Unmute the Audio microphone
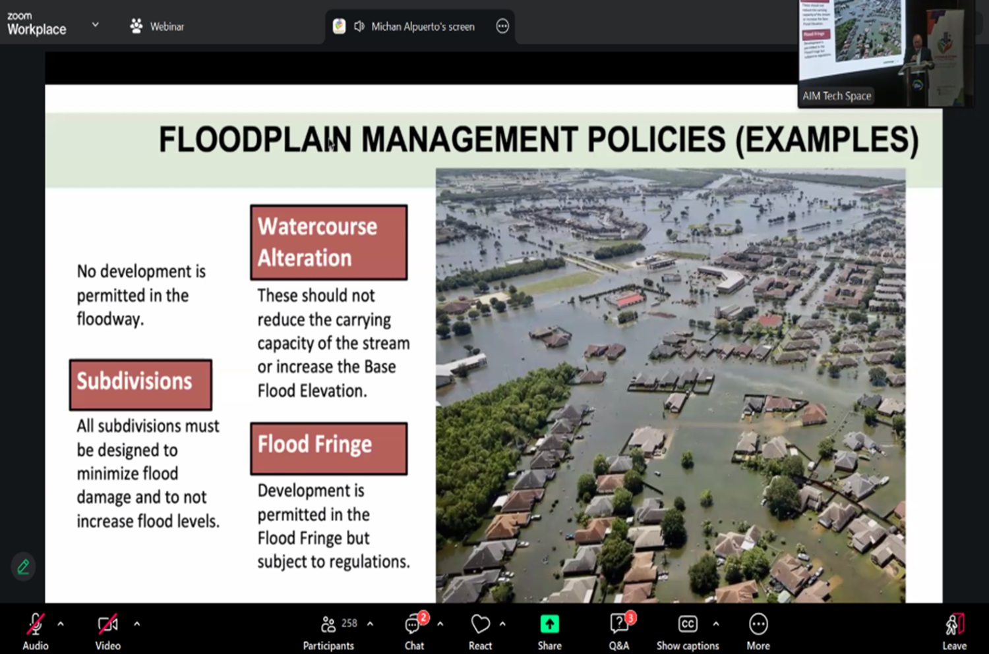989x654 pixels. (35, 624)
